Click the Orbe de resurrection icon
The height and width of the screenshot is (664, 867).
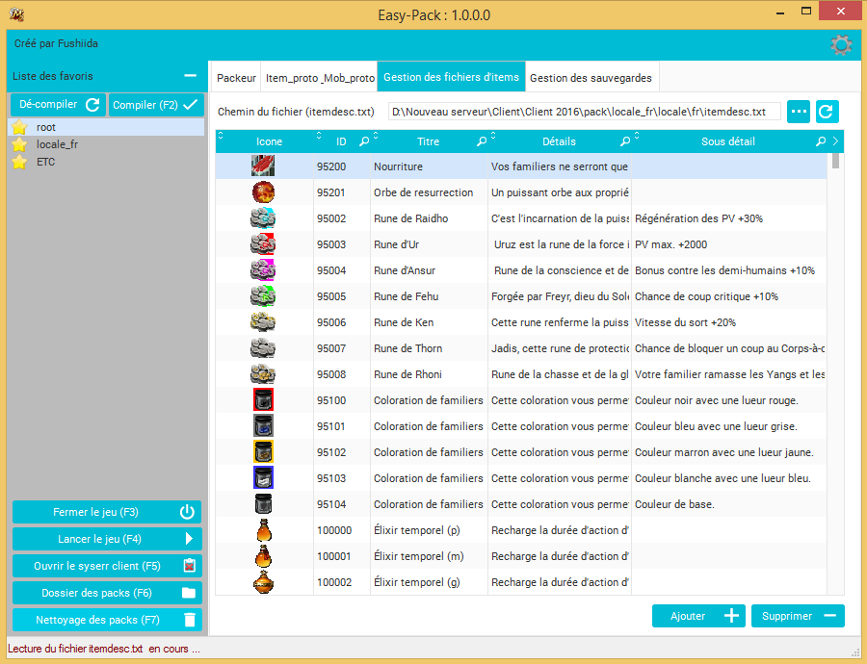263,192
